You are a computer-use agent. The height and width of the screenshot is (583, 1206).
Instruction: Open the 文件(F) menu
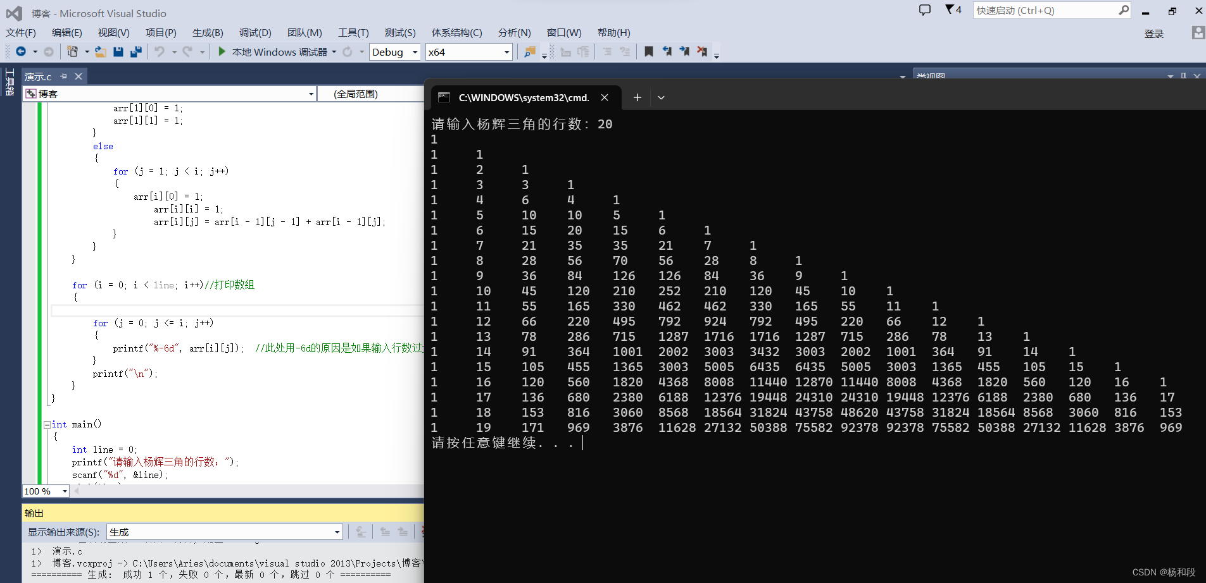[x=21, y=33]
